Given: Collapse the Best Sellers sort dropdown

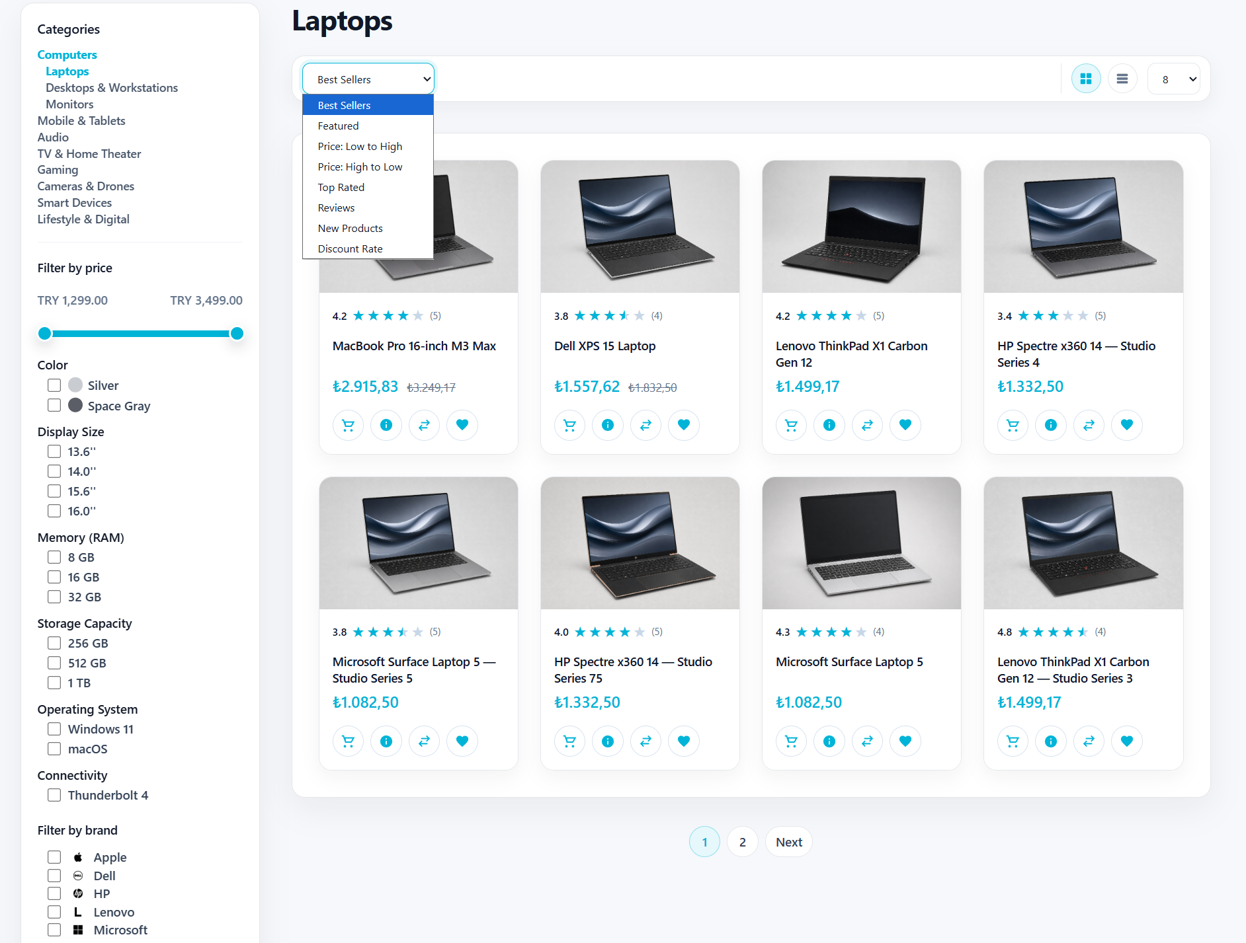Looking at the screenshot, I should click(x=368, y=79).
